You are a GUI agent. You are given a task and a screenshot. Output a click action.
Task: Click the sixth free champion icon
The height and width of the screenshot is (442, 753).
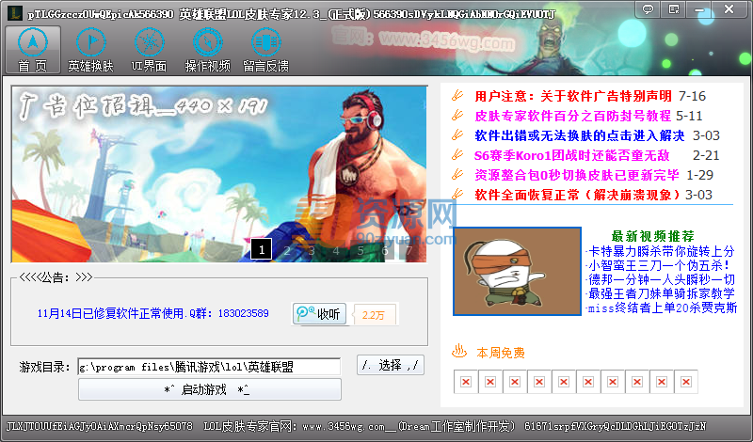pos(588,382)
